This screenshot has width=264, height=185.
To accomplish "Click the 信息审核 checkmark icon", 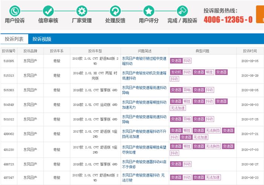I will 48,11.
